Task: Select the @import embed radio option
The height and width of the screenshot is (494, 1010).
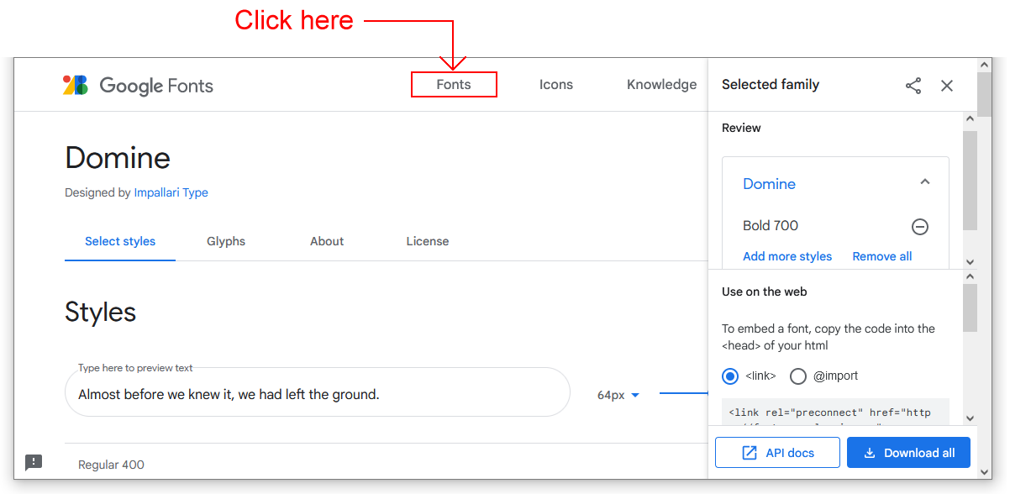Action: click(798, 376)
